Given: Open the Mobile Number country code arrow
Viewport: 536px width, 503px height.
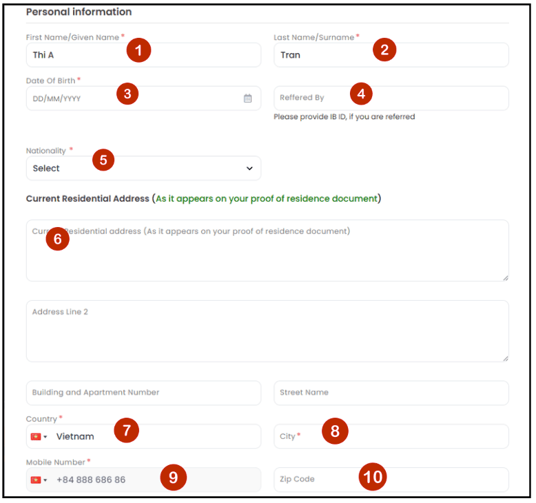Looking at the screenshot, I should [x=45, y=480].
